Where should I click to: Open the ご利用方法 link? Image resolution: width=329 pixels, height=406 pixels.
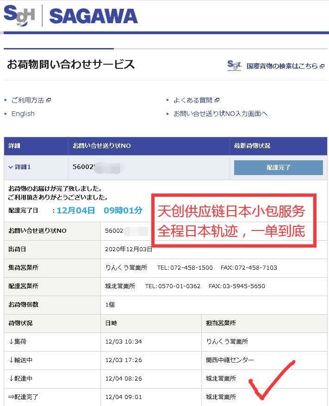[28, 100]
